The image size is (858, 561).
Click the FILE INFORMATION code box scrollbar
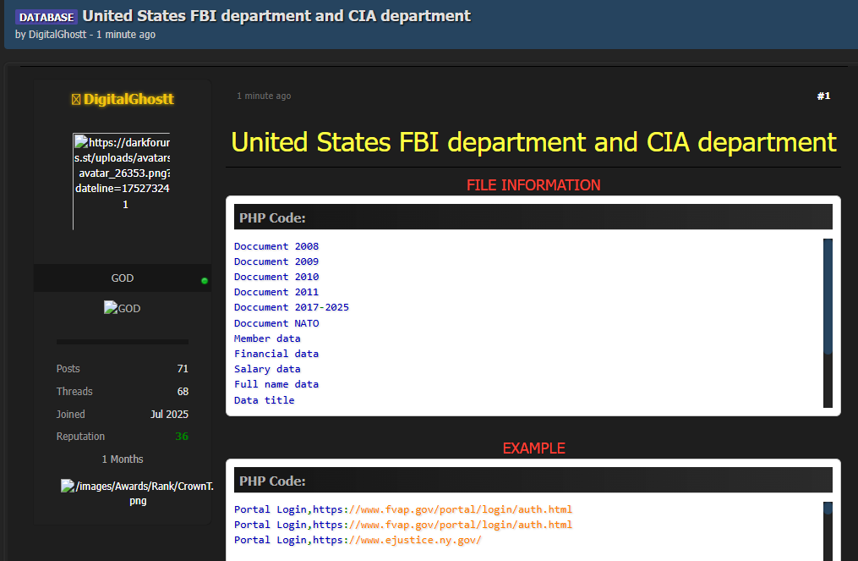coord(828,296)
